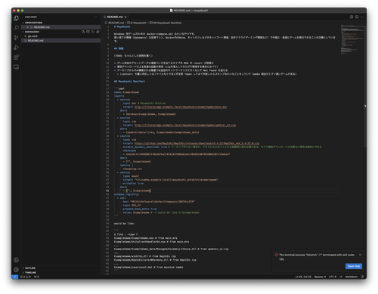Click 'name: ExampleGame' yaml line
This screenshot has width=378, height=294.
(x=126, y=92)
